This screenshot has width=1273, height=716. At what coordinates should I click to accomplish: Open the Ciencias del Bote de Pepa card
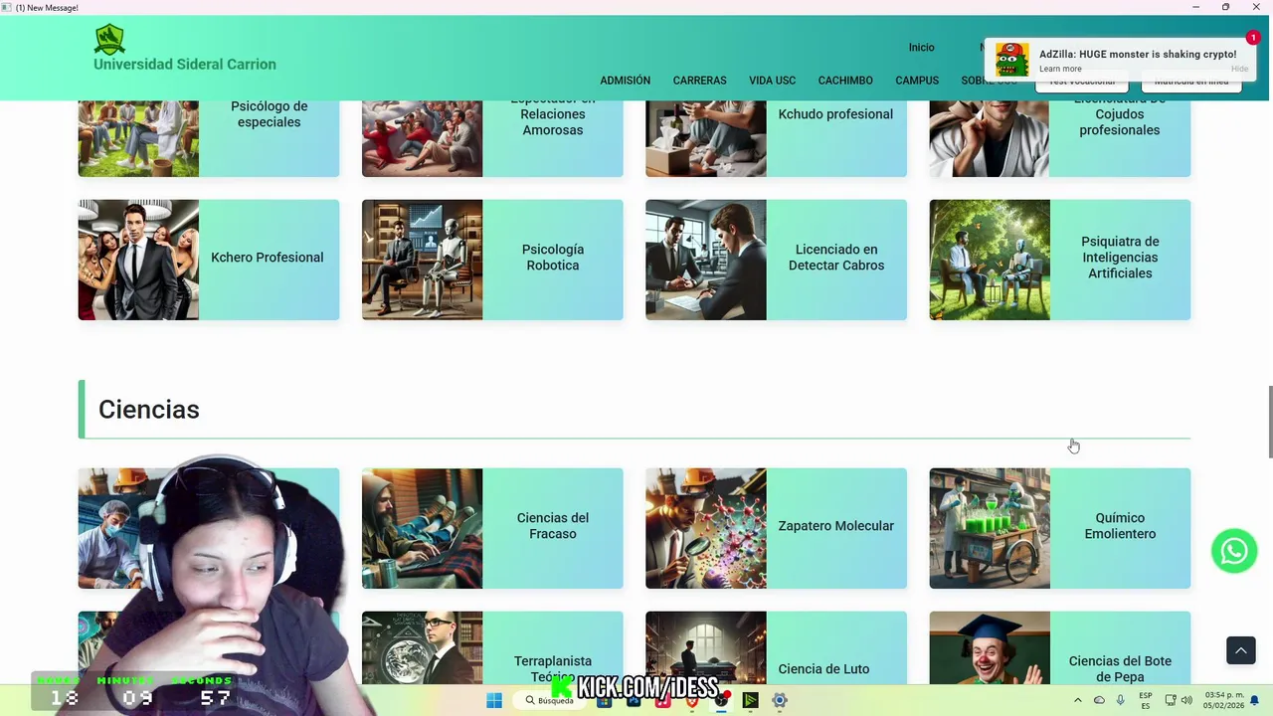click(x=1060, y=647)
